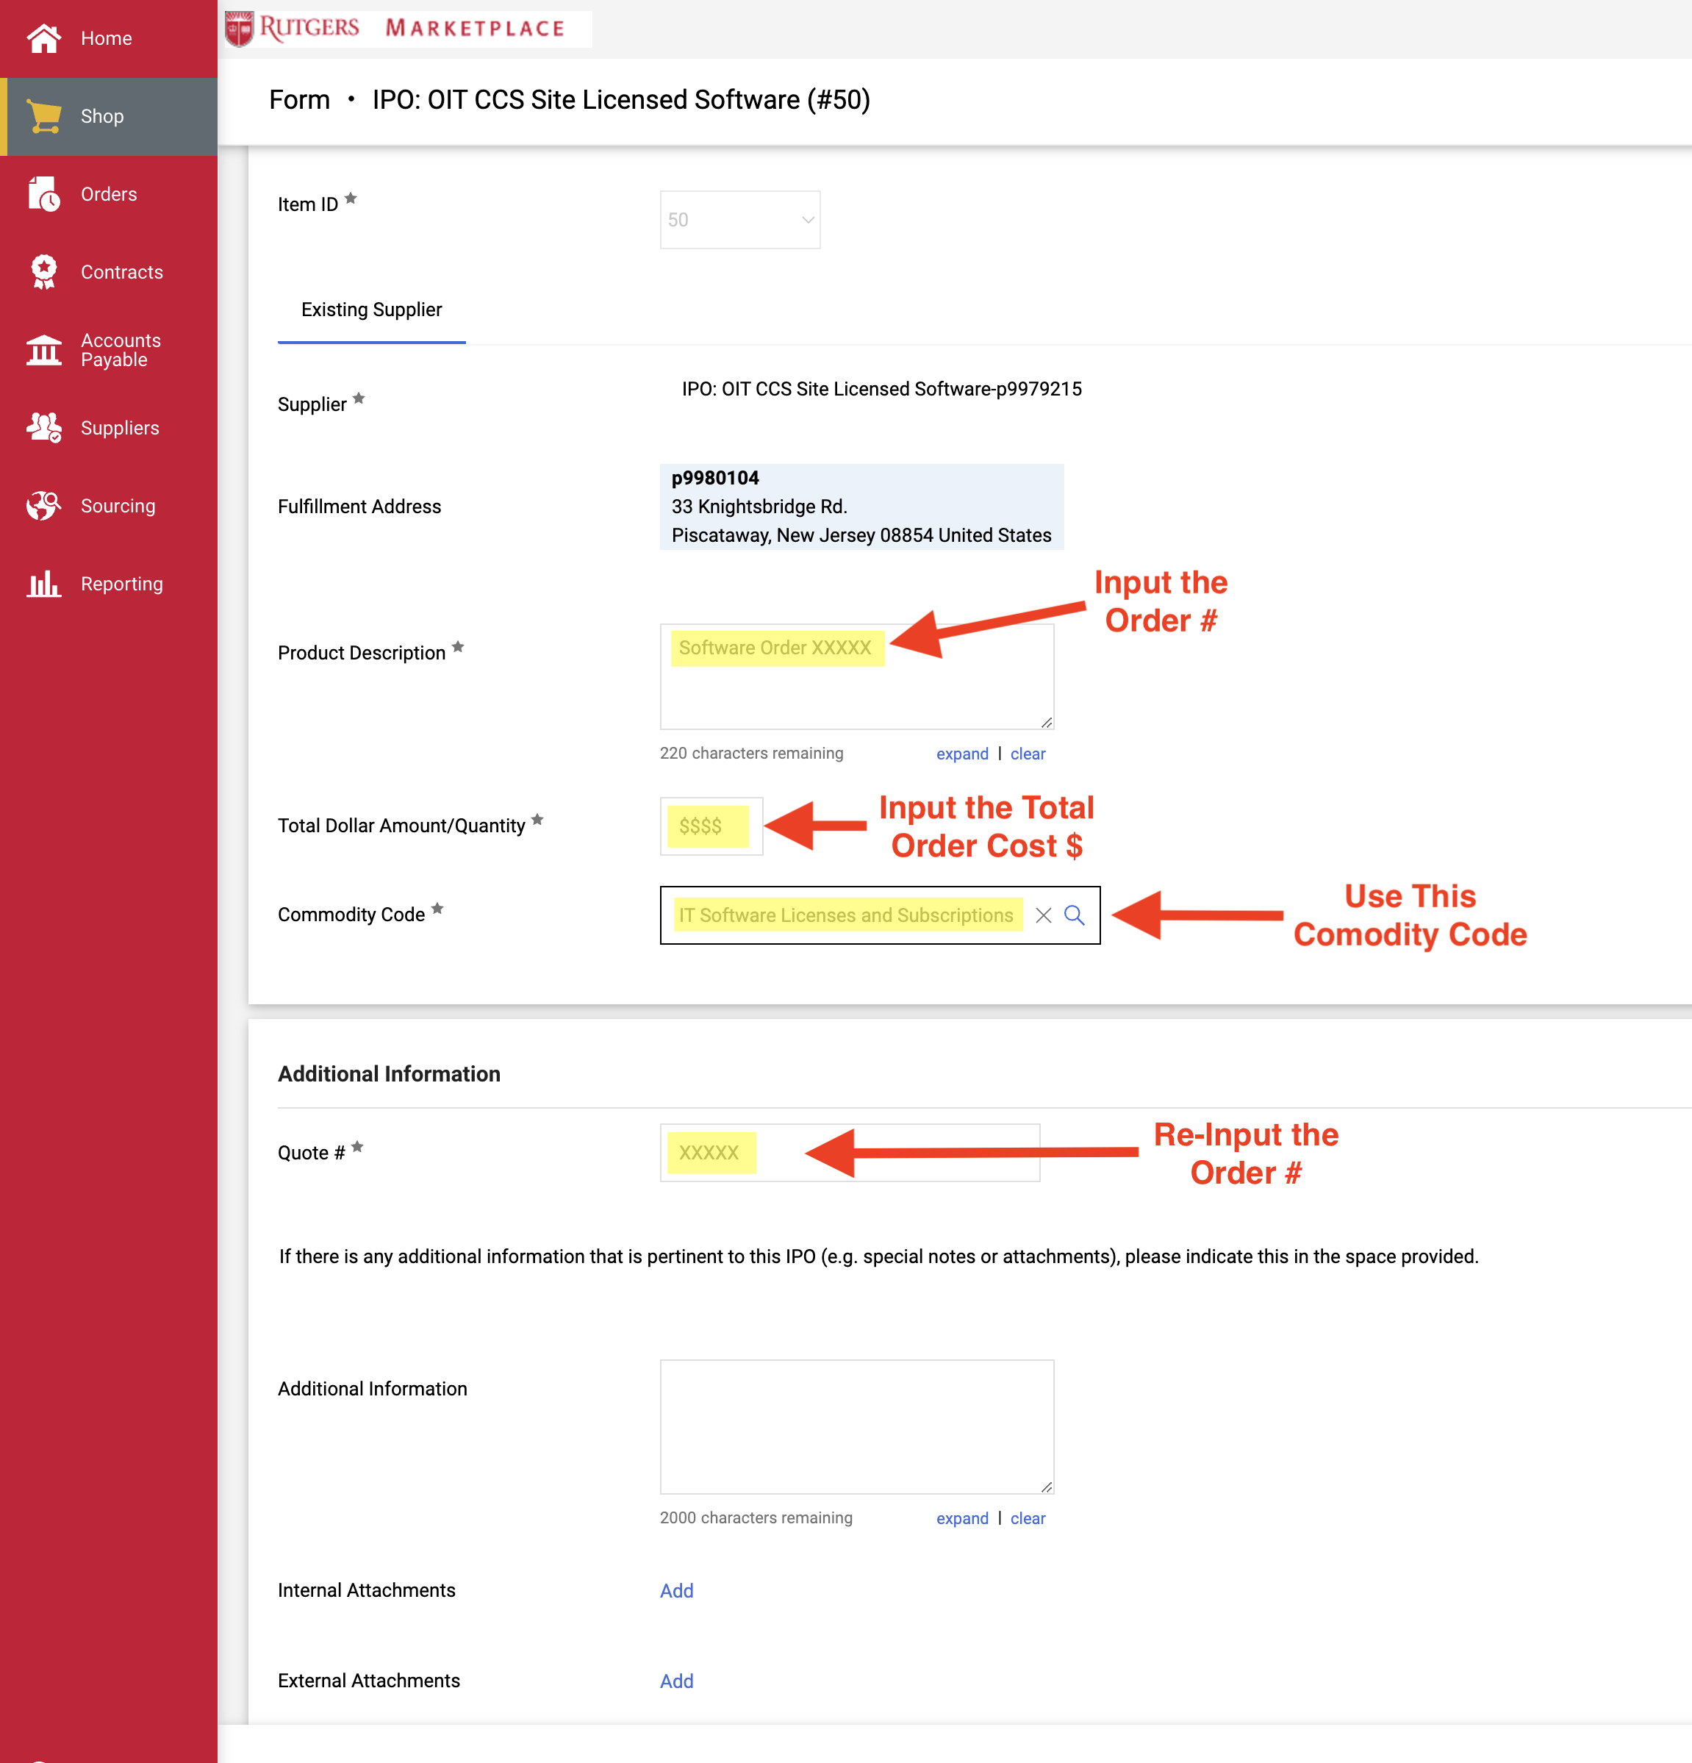Click the Contracts ribbon icon
This screenshot has height=1763, width=1692.
point(43,271)
